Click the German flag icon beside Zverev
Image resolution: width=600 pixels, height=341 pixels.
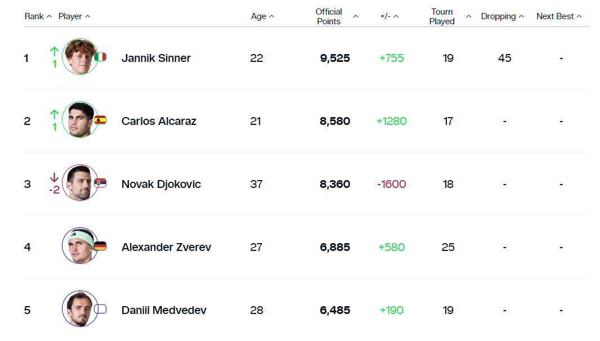pos(100,246)
